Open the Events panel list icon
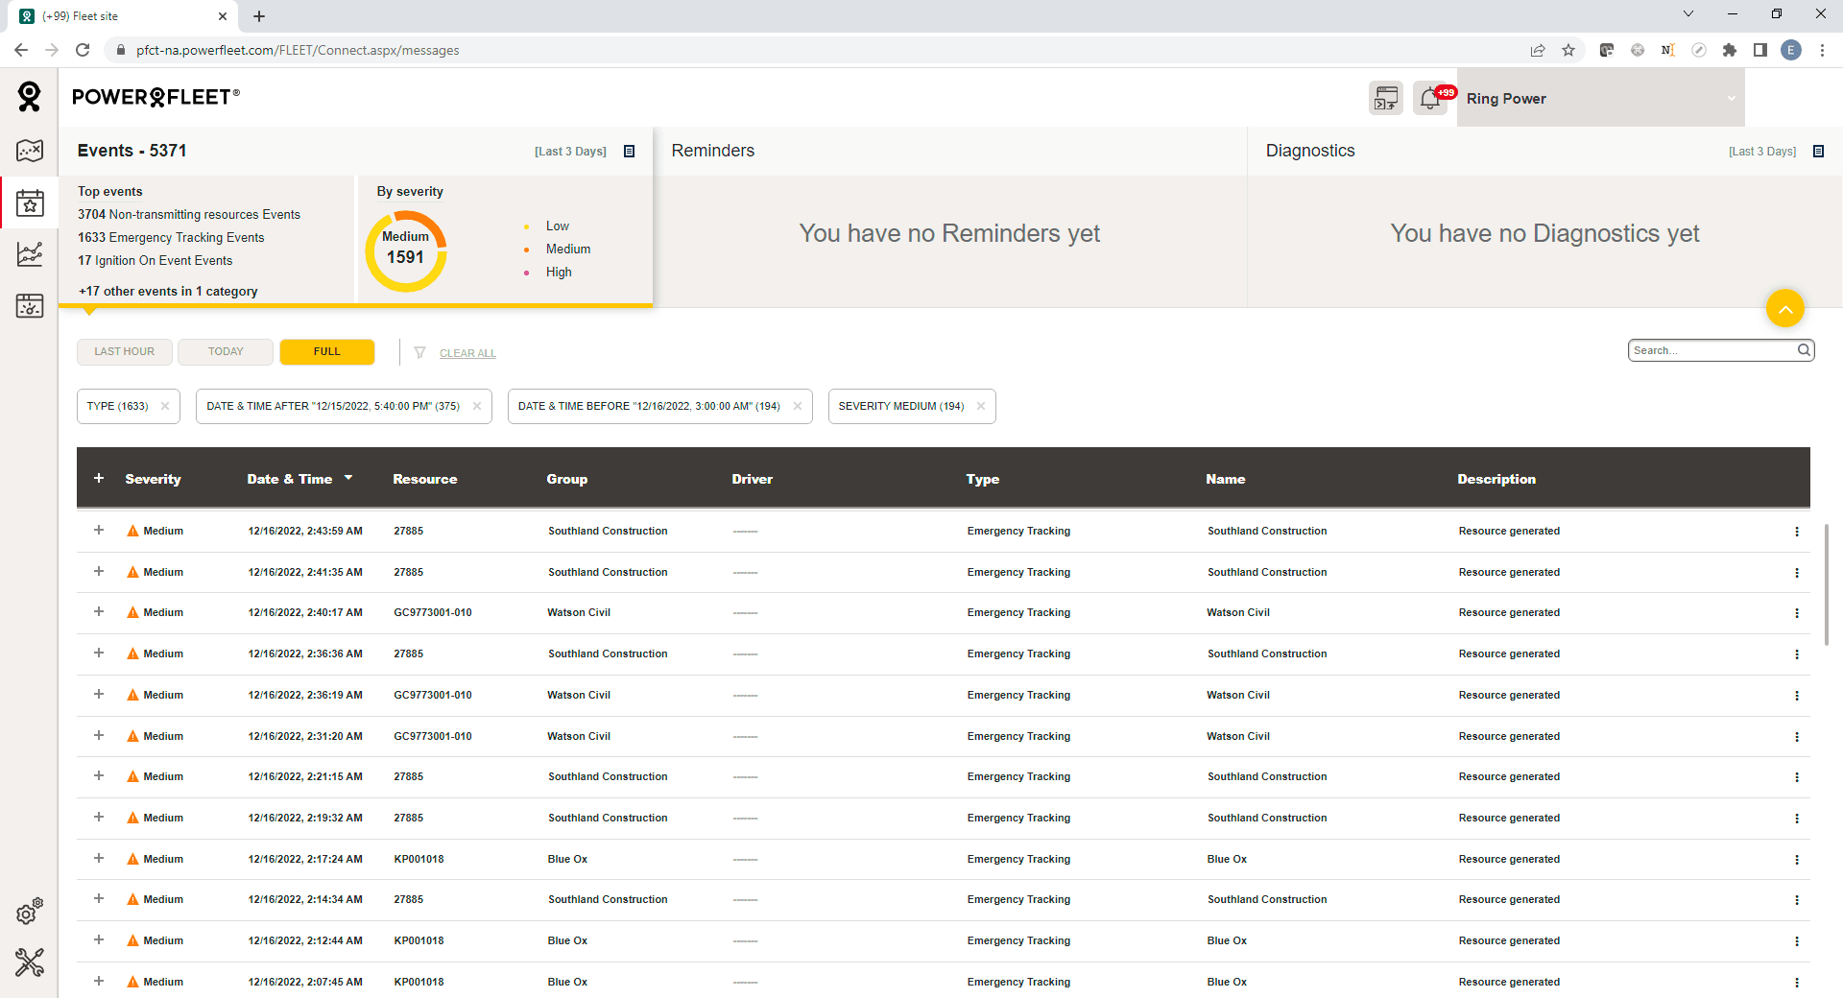Image resolution: width=1843 pixels, height=998 pixels. click(x=630, y=151)
